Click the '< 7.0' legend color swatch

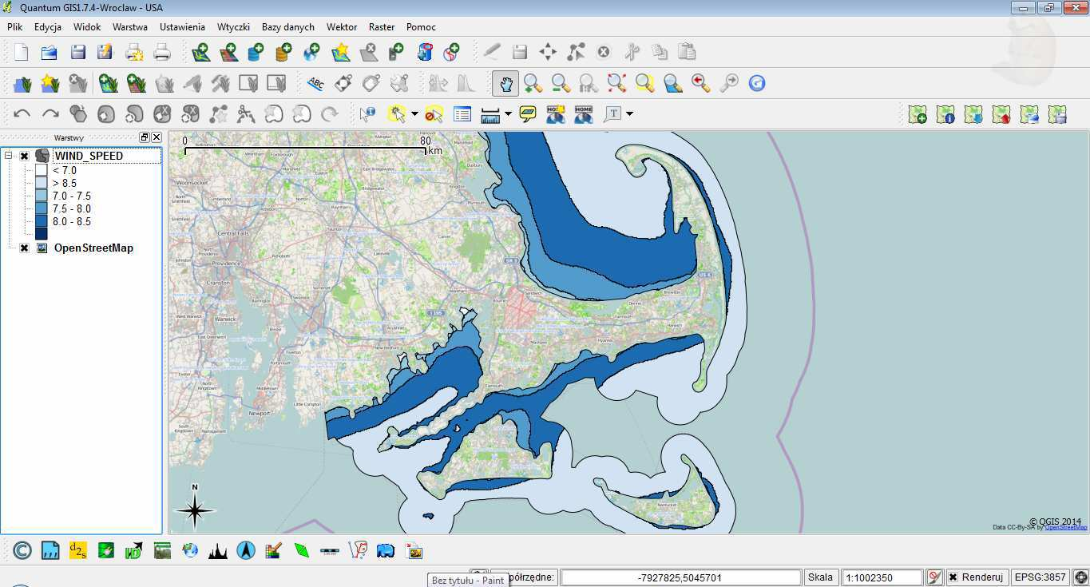[x=41, y=170]
